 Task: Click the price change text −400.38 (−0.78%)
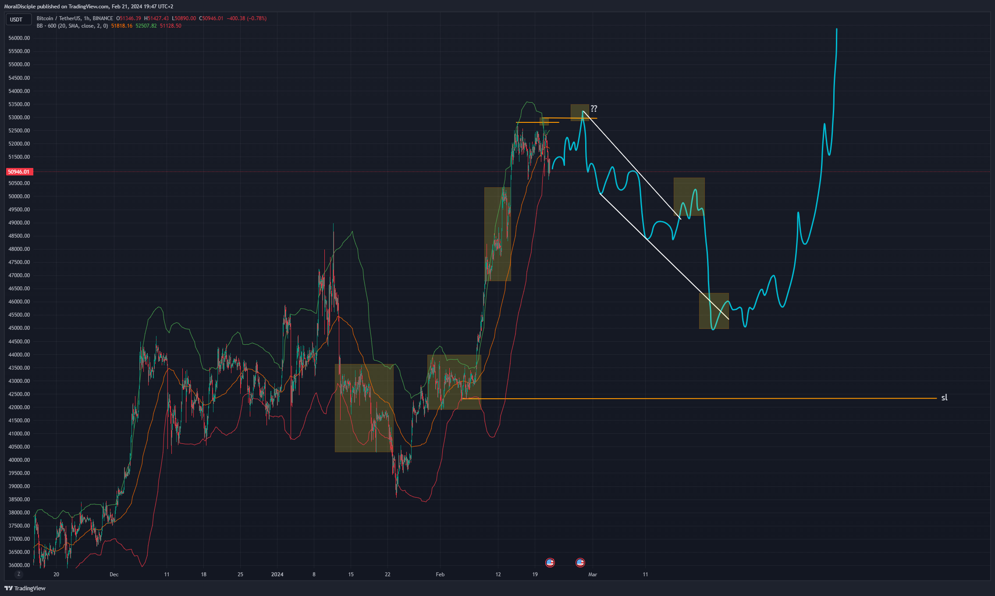click(246, 18)
